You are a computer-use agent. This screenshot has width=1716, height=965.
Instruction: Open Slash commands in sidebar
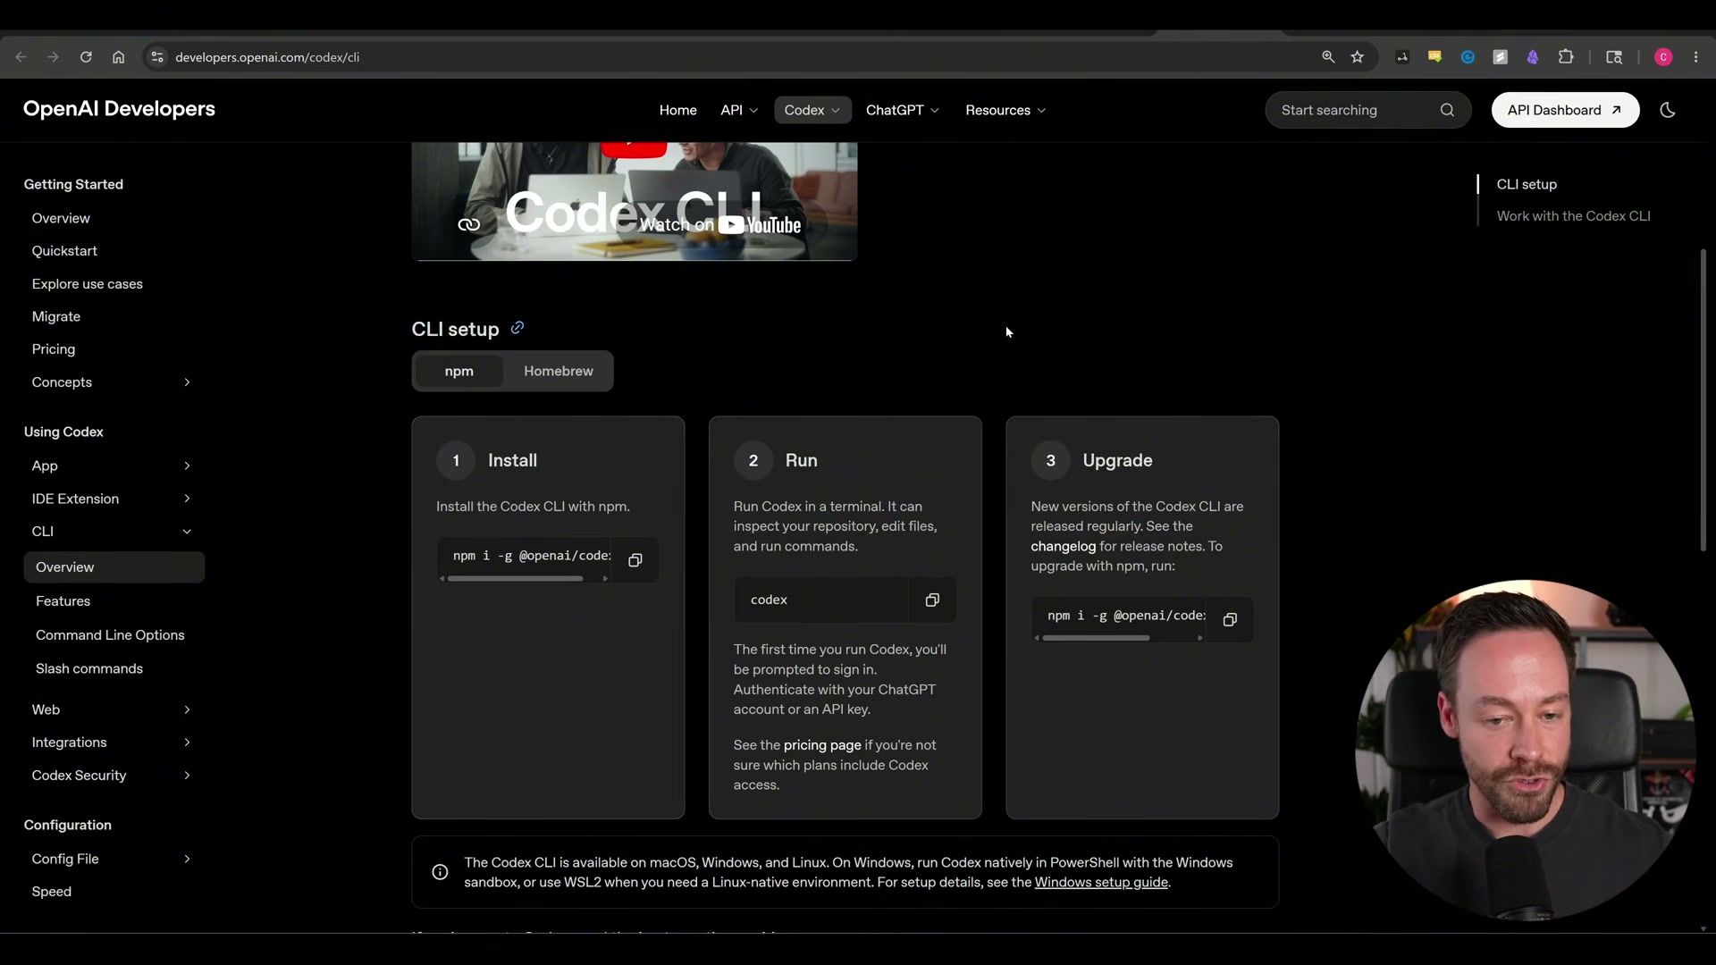[x=88, y=669]
